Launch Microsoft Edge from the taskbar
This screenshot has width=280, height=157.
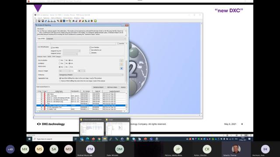tap(87, 139)
